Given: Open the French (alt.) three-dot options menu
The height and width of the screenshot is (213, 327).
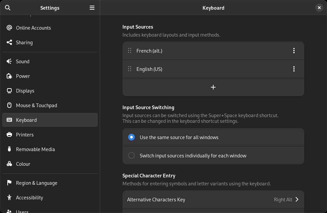Looking at the screenshot, I should 294,51.
